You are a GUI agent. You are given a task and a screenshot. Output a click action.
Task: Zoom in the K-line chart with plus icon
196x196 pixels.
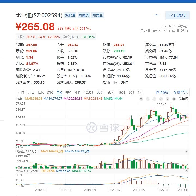[148, 99]
